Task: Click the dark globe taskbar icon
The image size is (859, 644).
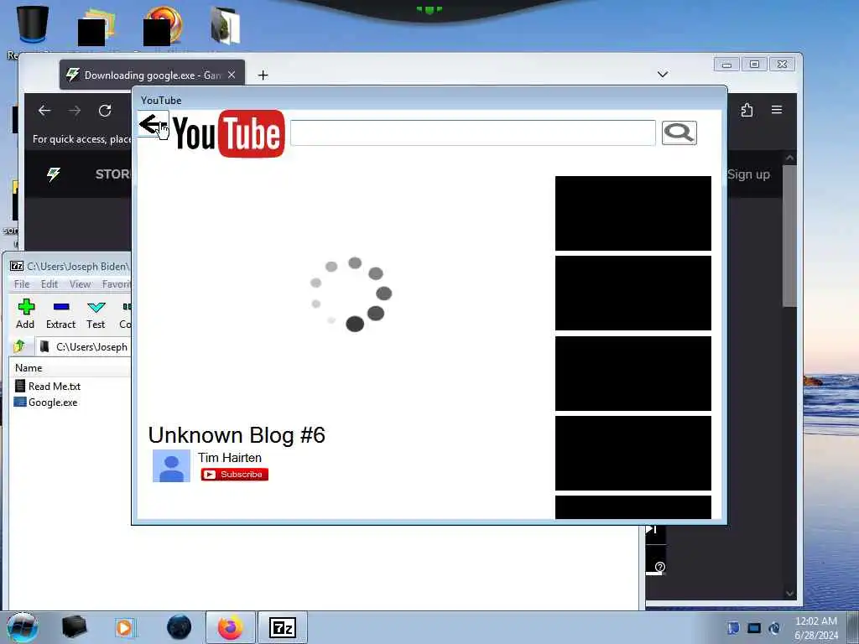Action: point(179,627)
